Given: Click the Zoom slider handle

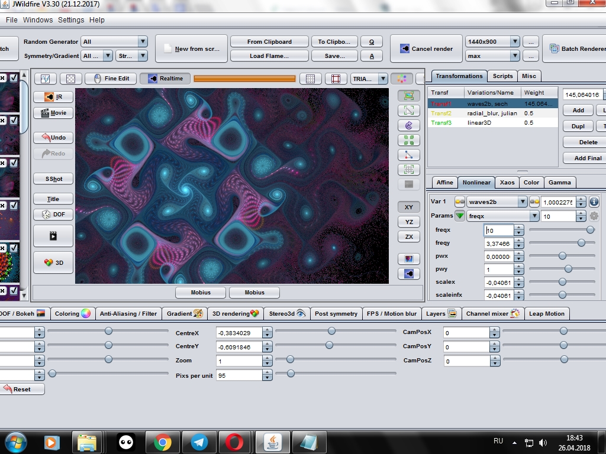Looking at the screenshot, I should 290,359.
